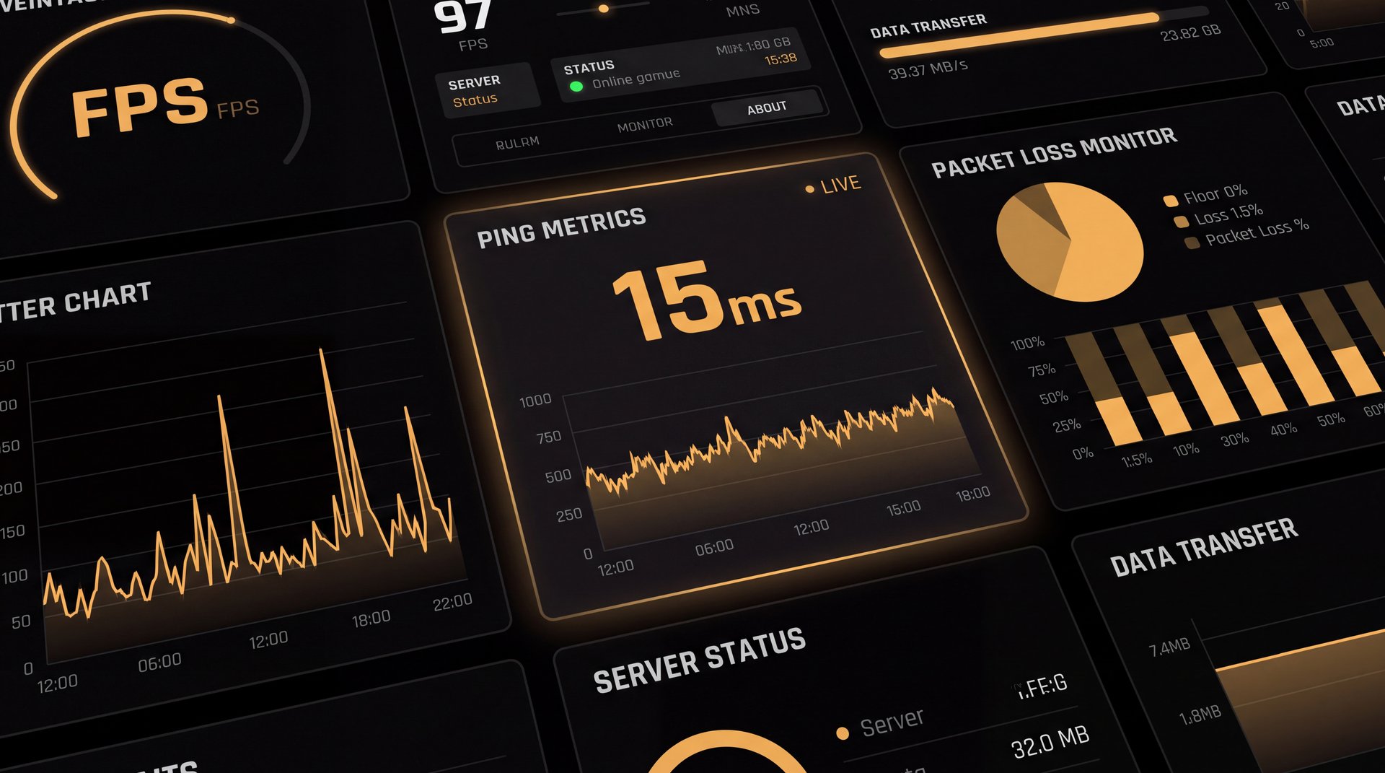Click the Online gamue status text
The width and height of the screenshot is (1385, 773).
coord(636,78)
